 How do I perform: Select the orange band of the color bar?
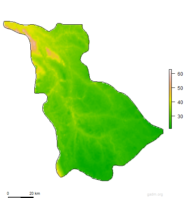pyautogui.click(x=171, y=88)
